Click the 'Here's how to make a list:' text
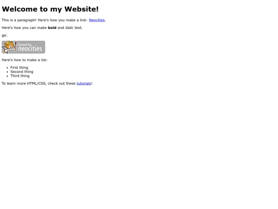Viewport: 278px width, 209px height. [x=25, y=60]
